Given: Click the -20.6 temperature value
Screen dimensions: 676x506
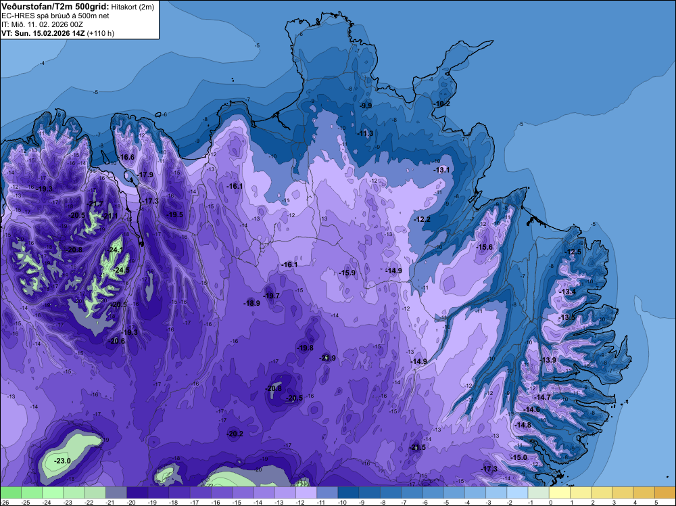Looking at the screenshot, I should pos(116,341).
